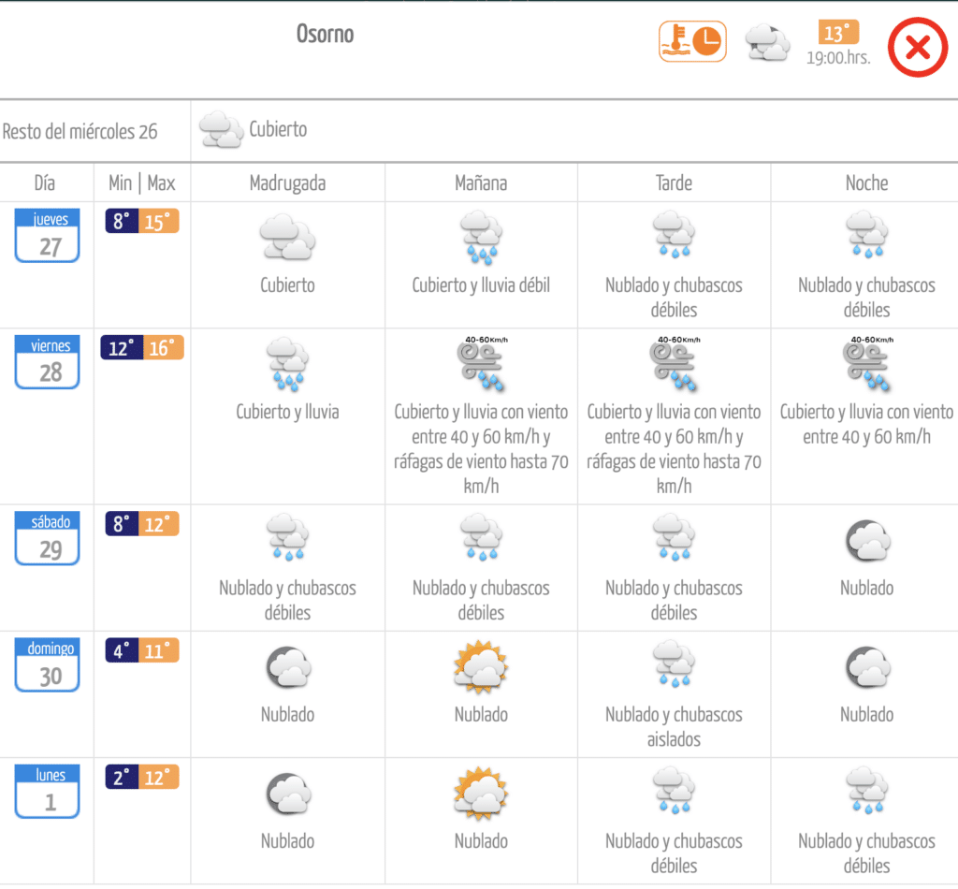Click Thursday early morning Cubierto cloud icon

pos(287,237)
